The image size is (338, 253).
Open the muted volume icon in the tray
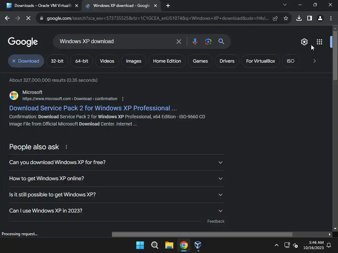tap(295, 245)
